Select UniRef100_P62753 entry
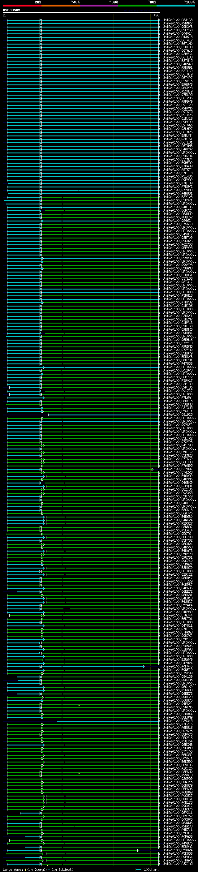The height and width of the screenshot is (872, 198). 177,244
